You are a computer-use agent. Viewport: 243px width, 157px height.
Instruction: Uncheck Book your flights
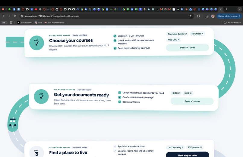click(119, 102)
